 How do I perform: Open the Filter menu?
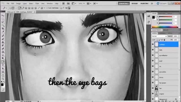click(x=37, y=3)
